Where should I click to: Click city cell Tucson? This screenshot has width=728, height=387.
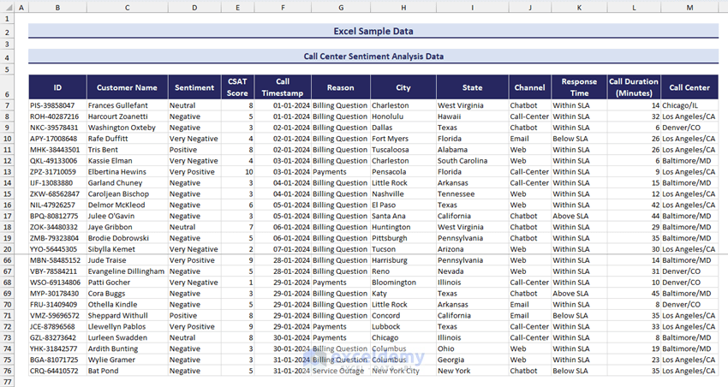point(403,249)
